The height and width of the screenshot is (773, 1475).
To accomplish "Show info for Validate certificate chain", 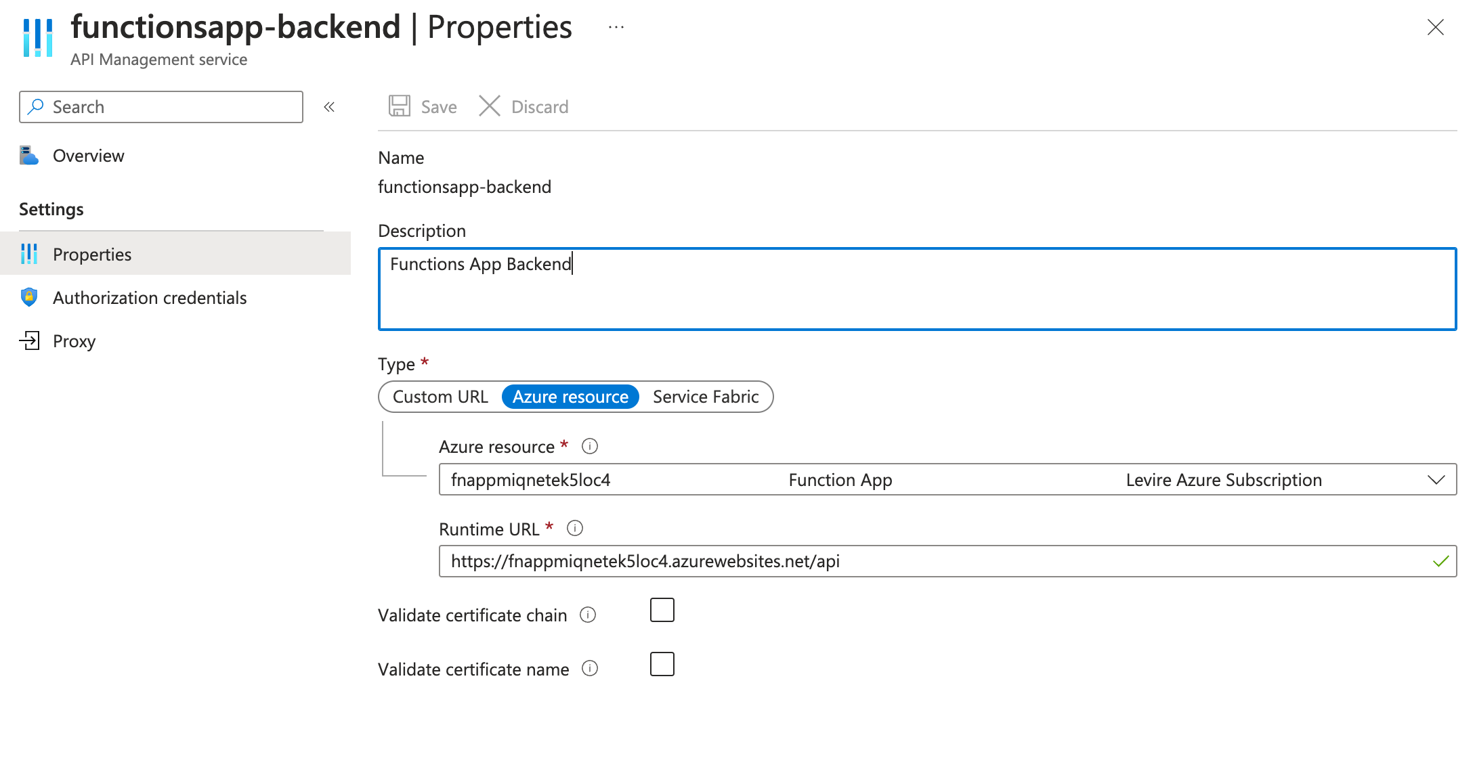I will click(x=588, y=615).
